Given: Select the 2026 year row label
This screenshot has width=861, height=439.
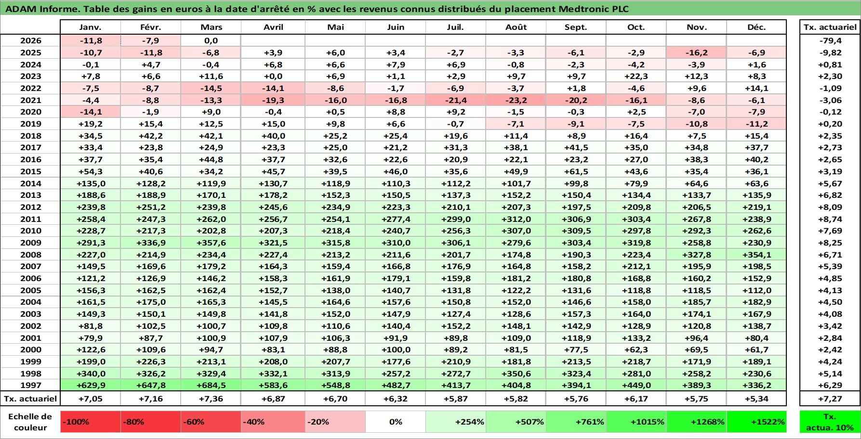Looking at the screenshot, I should coord(30,41).
